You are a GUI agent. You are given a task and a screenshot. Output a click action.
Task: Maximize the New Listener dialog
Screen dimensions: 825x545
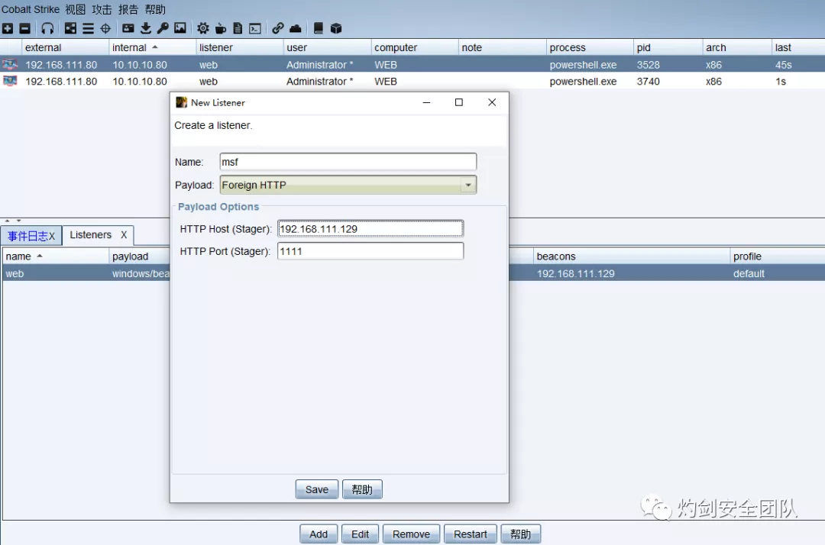459,102
